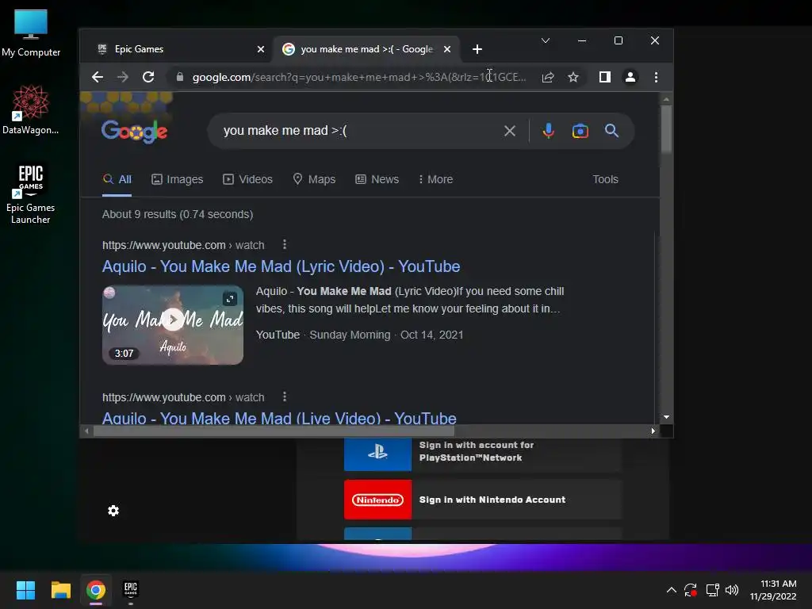This screenshot has width=812, height=609.
Task: Open the search Tools options
Action: point(605,179)
